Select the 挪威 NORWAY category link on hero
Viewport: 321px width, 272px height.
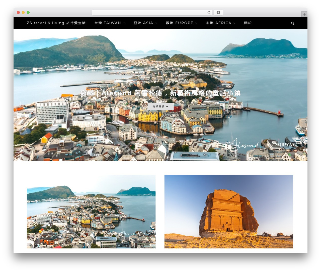[x=181, y=82]
